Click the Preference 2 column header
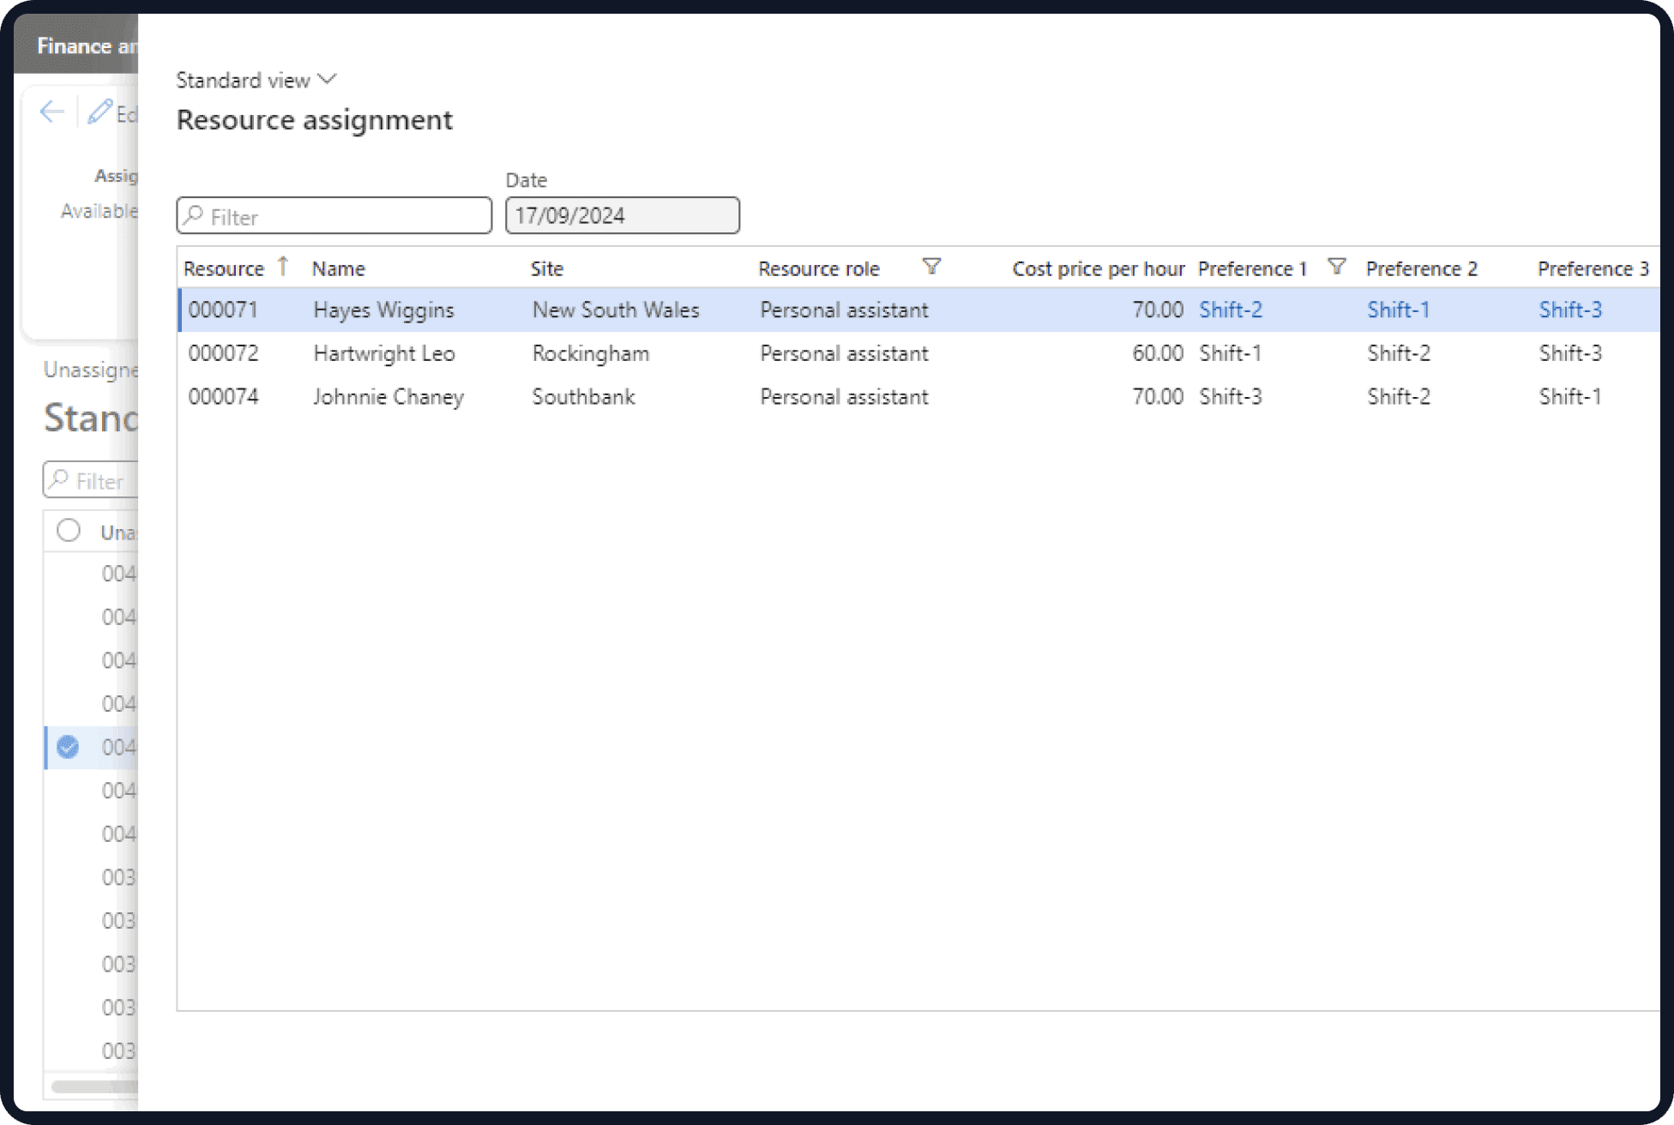Image resolution: width=1674 pixels, height=1125 pixels. [1422, 268]
